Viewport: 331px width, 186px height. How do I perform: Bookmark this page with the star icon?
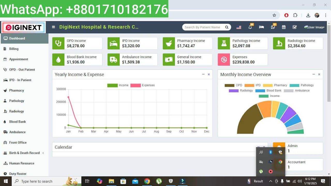[x=274, y=15]
